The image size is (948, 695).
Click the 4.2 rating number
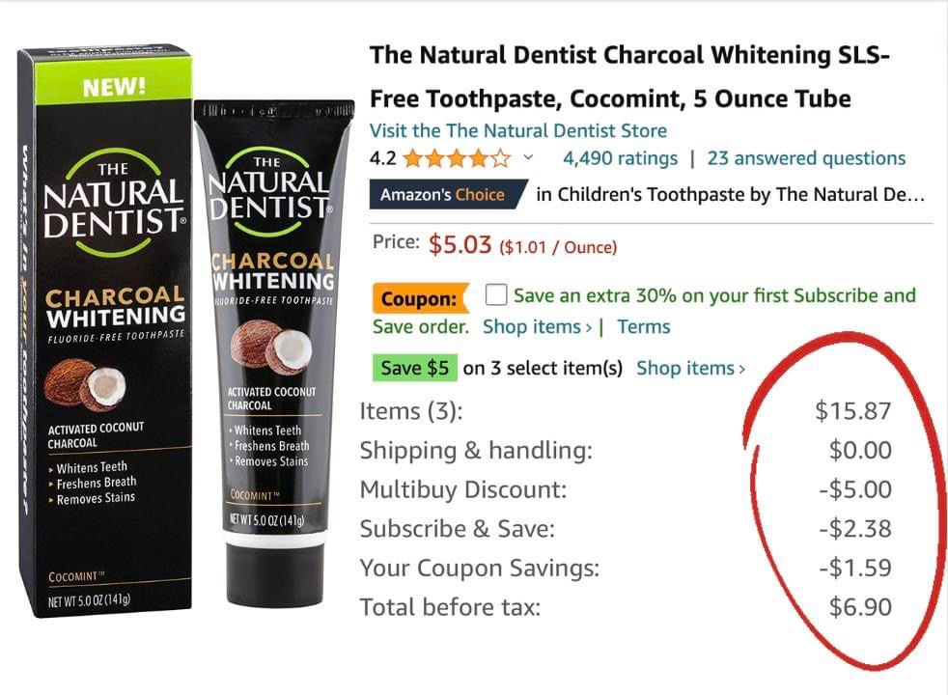[382, 158]
